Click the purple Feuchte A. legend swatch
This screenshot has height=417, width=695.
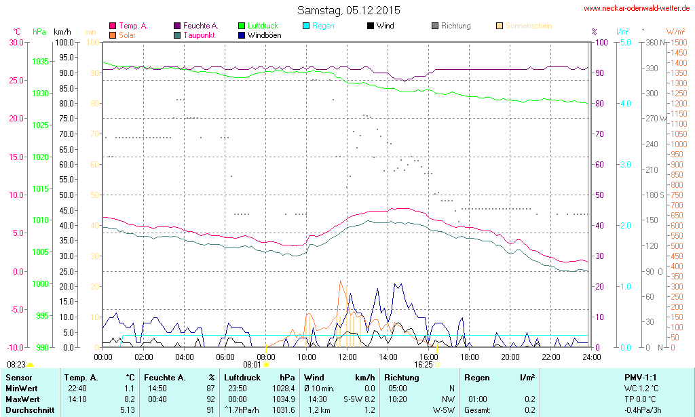click(177, 26)
